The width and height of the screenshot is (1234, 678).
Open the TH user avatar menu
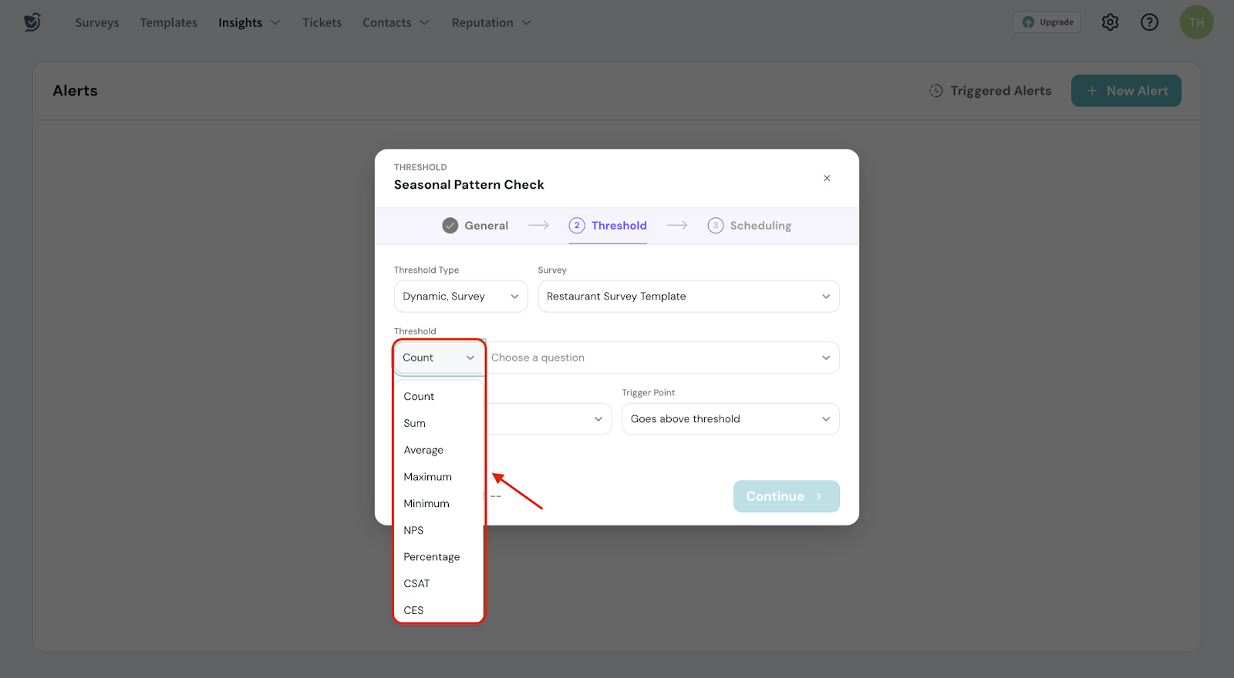pyautogui.click(x=1196, y=22)
